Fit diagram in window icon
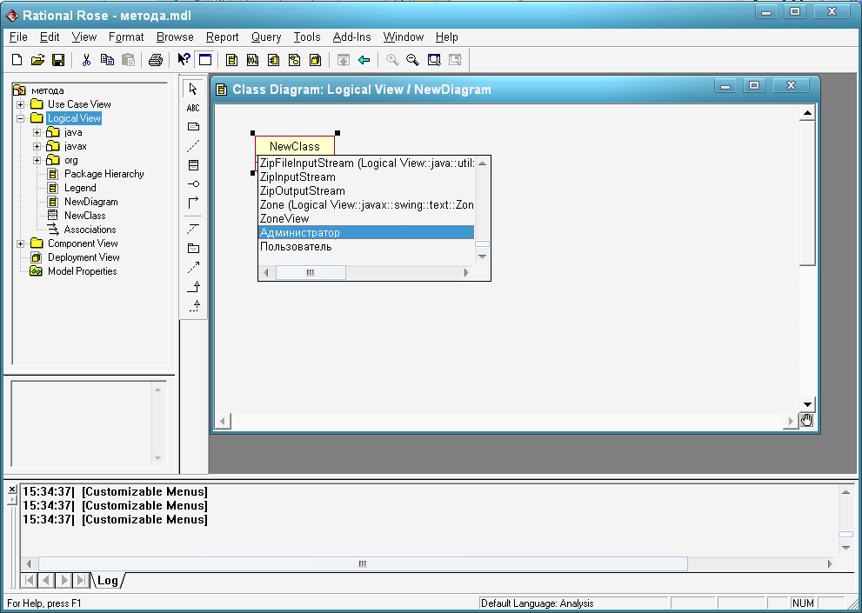The height and width of the screenshot is (613, 862). (x=434, y=60)
